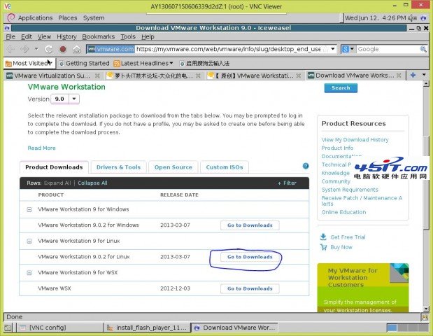
Task: Click the URL address bar field
Action: point(229,49)
